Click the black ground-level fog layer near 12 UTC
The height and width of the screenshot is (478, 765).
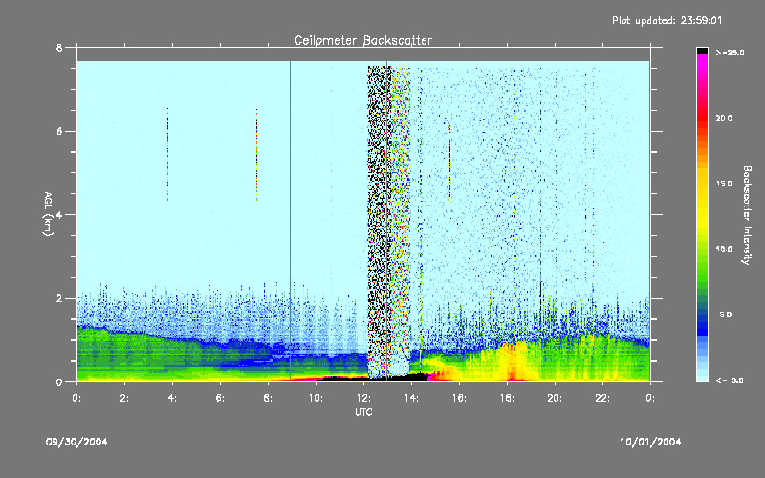[x=373, y=378]
